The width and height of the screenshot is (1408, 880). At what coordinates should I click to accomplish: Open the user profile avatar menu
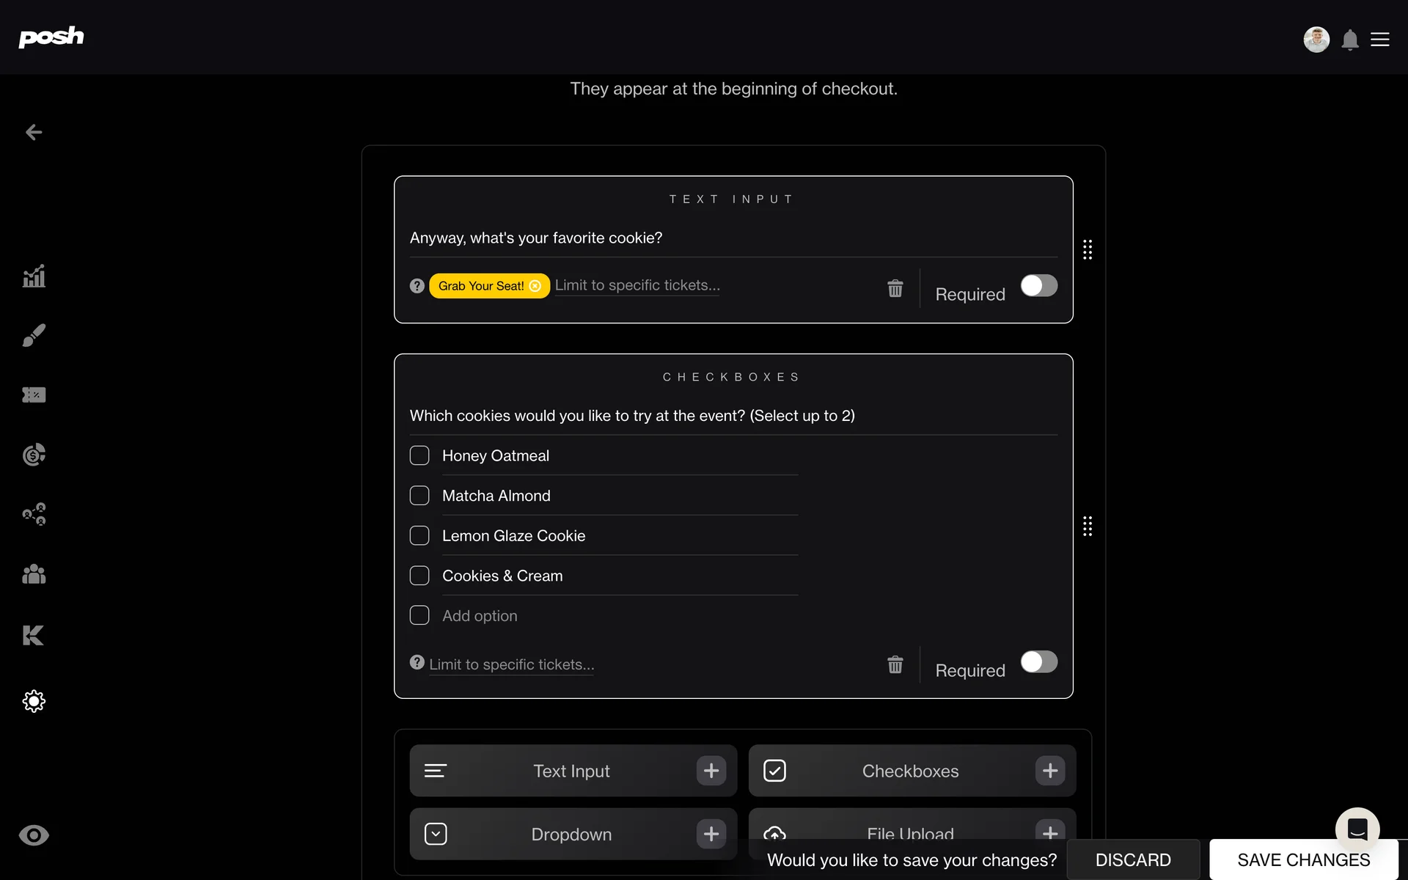1316,40
